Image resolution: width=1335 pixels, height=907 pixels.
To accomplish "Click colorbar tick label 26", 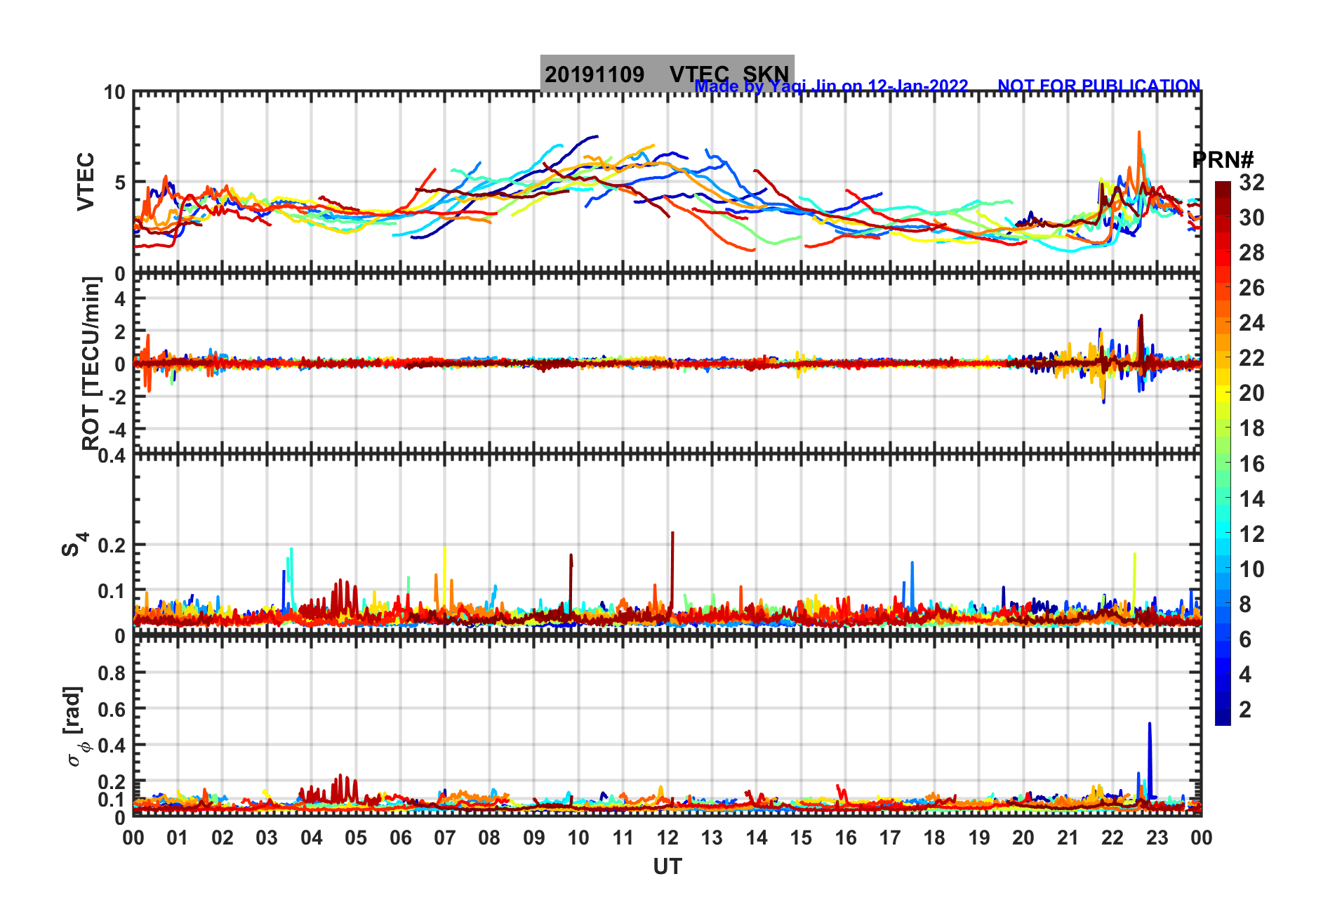I will tap(1251, 288).
